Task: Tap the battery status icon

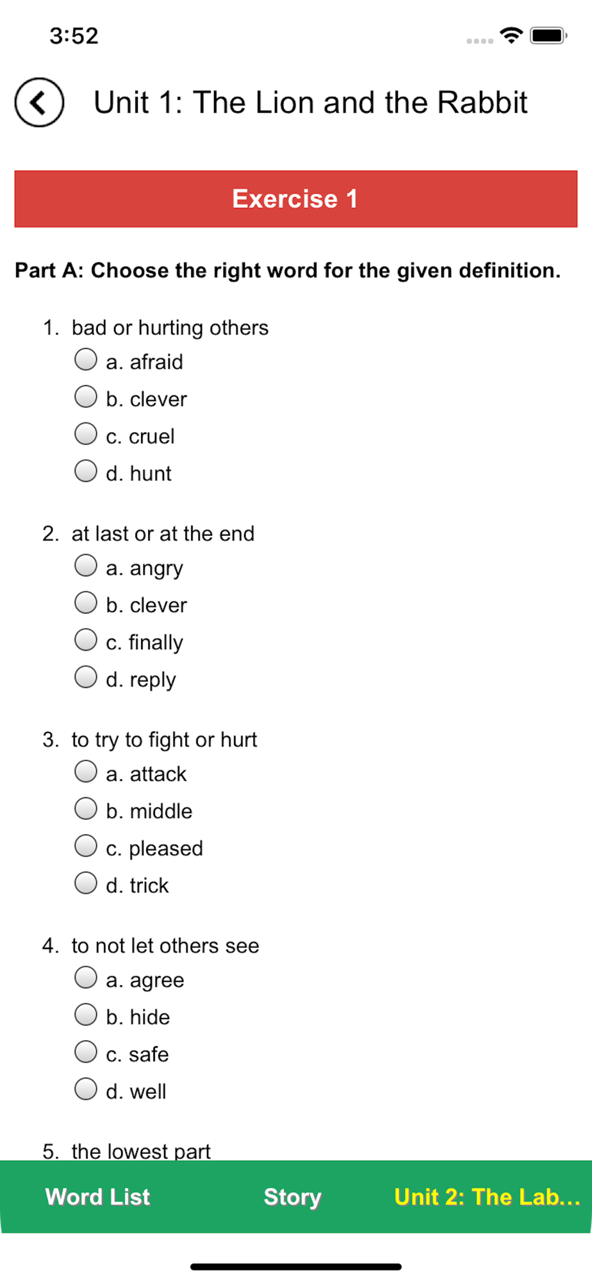Action: coord(548,35)
